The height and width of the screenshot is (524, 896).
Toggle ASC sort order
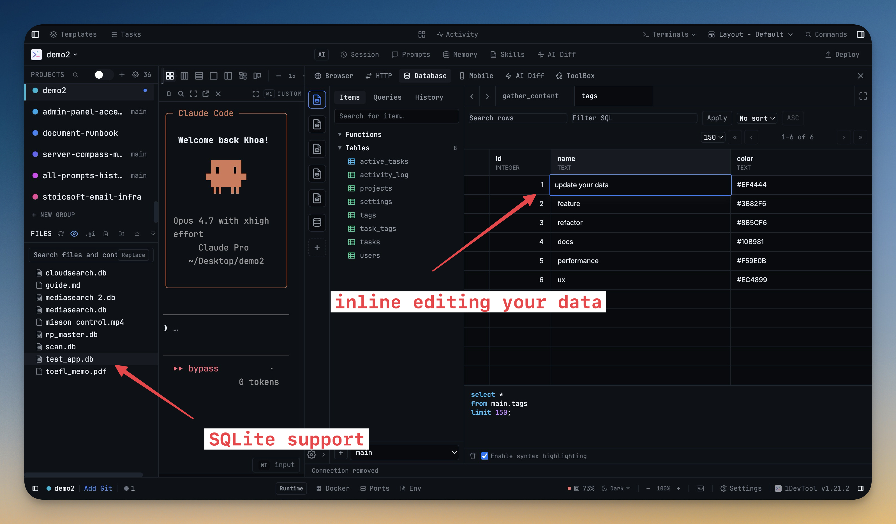(x=793, y=118)
